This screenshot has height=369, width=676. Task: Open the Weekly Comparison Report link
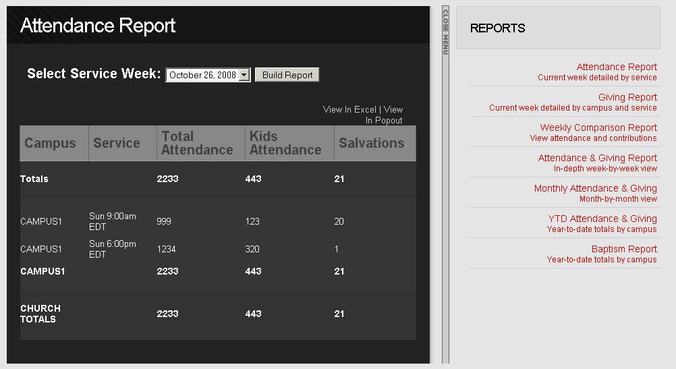598,127
